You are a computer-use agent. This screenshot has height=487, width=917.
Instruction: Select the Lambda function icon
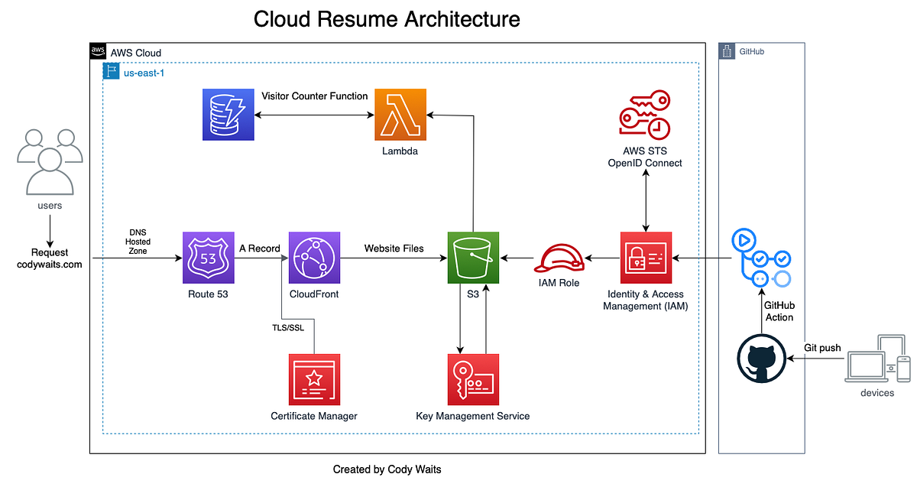click(x=400, y=115)
